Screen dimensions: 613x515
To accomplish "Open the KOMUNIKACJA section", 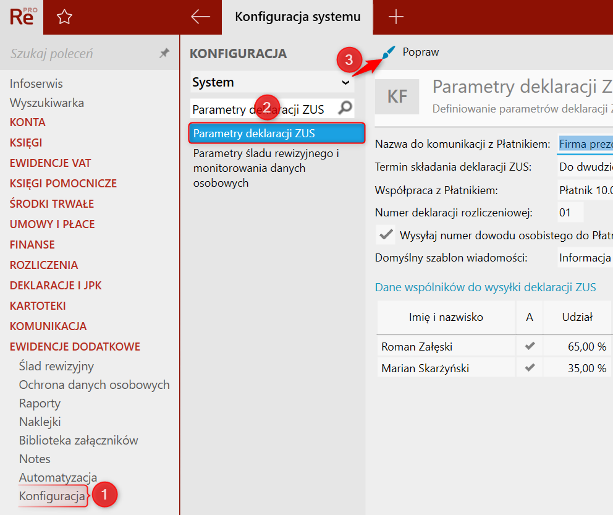I will [x=48, y=326].
